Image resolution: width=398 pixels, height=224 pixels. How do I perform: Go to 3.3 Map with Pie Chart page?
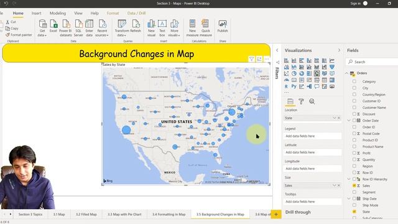click(x=124, y=214)
